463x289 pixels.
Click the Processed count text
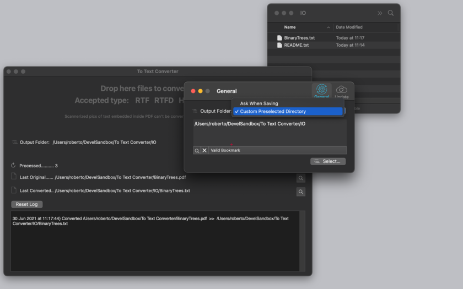[x=39, y=166]
